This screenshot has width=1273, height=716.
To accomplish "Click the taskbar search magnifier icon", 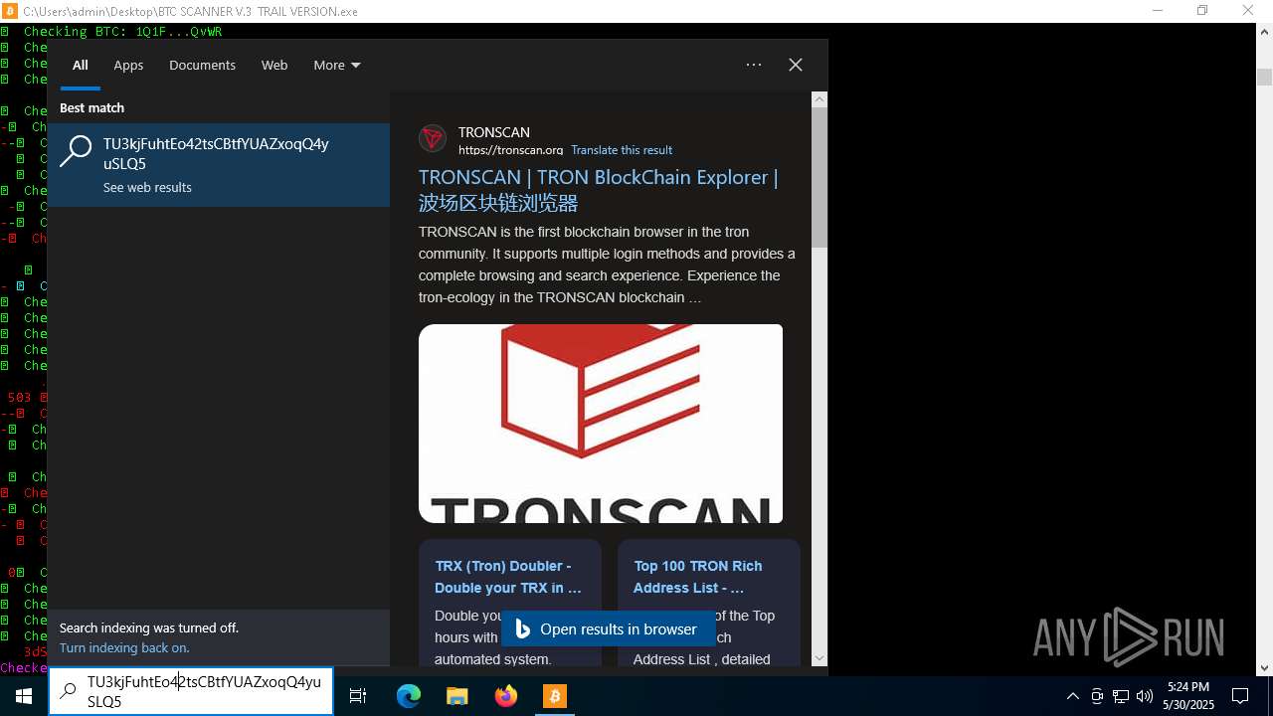I will [68, 691].
